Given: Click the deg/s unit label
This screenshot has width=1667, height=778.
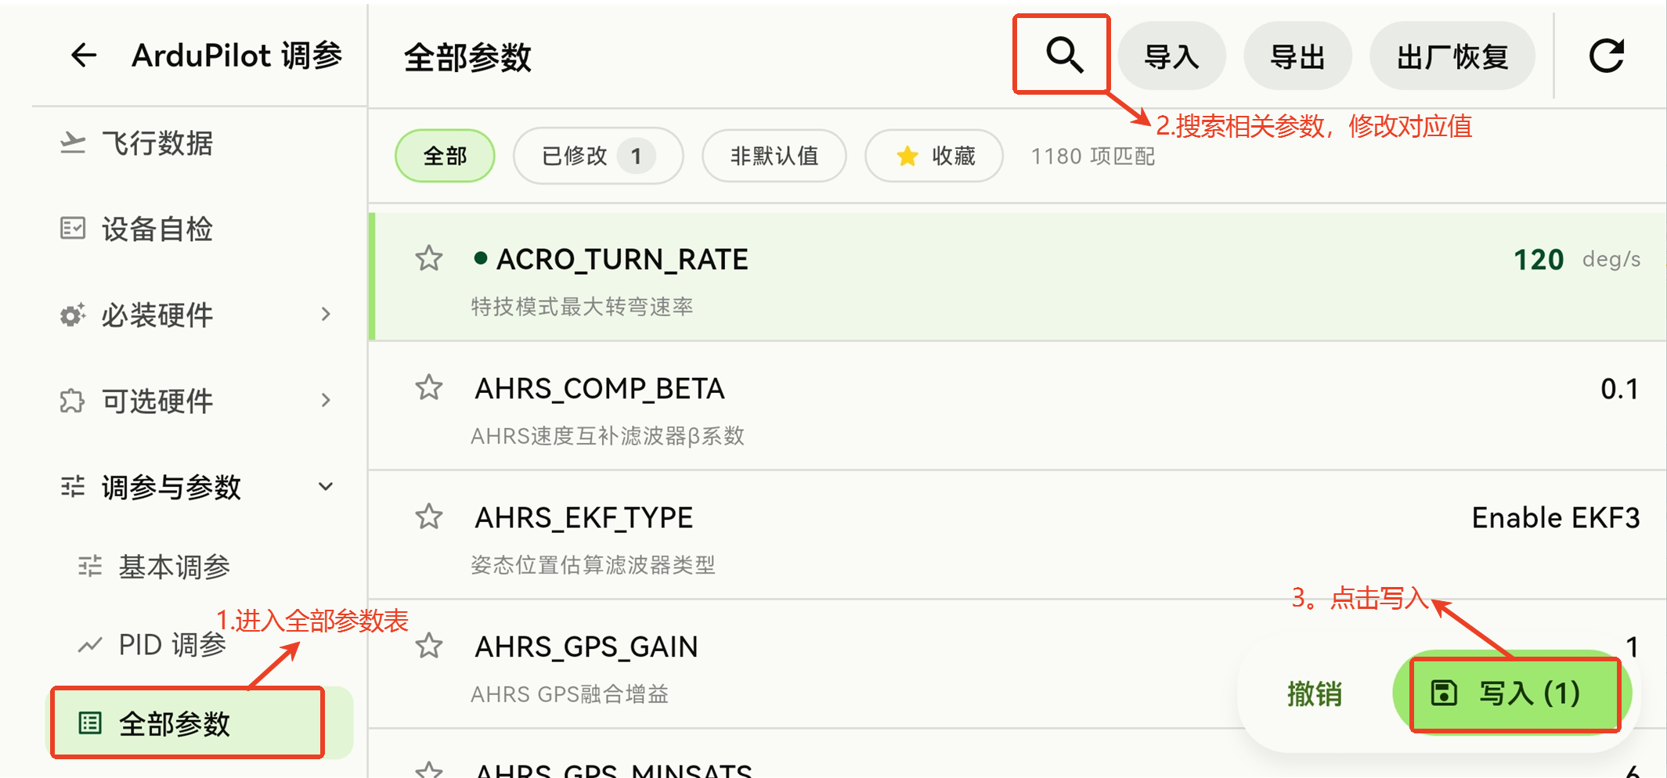Looking at the screenshot, I should [x=1611, y=260].
